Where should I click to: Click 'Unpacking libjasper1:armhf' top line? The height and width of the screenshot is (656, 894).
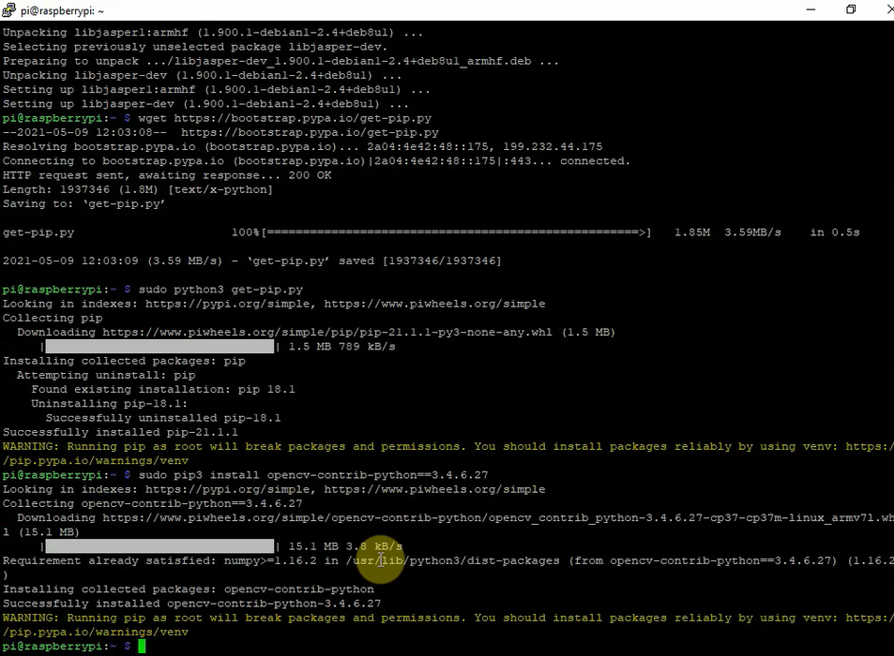213,33
